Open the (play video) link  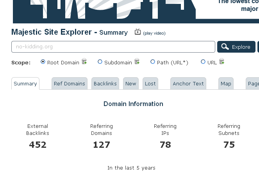tap(154, 33)
